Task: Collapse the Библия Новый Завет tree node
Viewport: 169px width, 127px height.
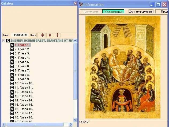Action: point(4,41)
